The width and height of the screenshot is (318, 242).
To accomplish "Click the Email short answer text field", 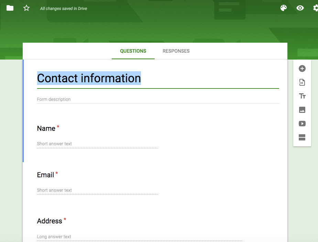I will (98, 190).
